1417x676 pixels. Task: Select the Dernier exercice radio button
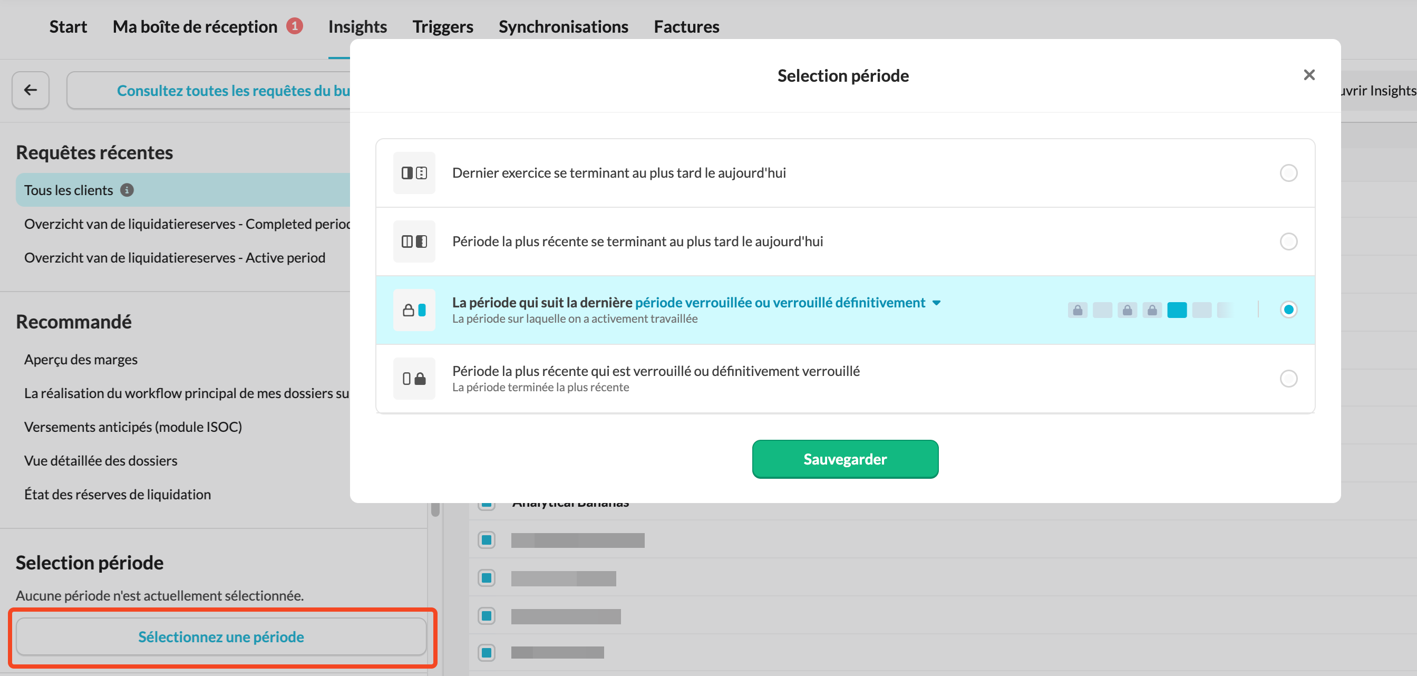pyautogui.click(x=1288, y=173)
